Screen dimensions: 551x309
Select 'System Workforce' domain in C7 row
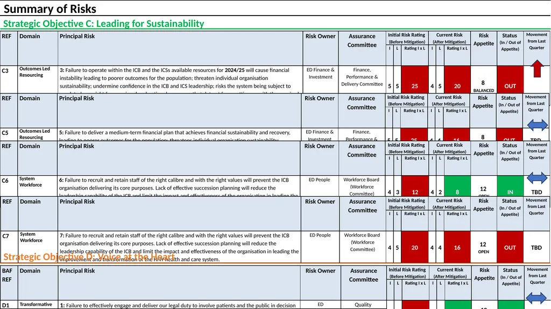[x=31, y=237]
